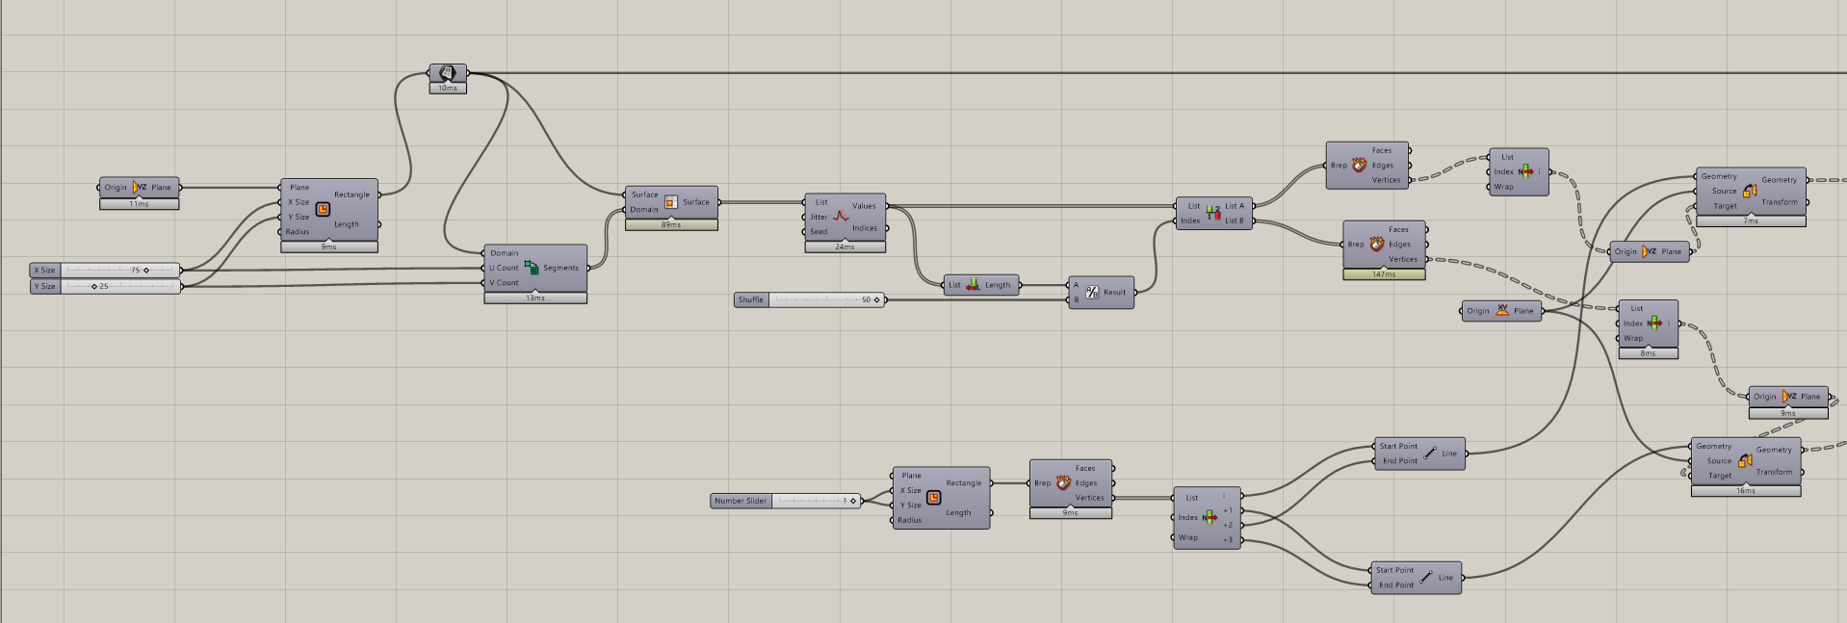
Task: Click the Deconstruct Brep icon with 147ms label
Action: [x=1377, y=245]
